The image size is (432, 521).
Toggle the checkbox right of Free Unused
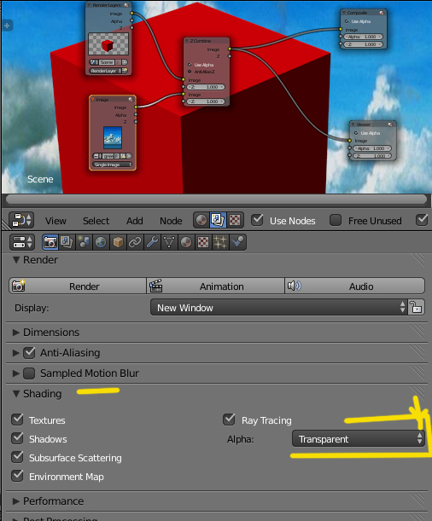[x=422, y=220]
